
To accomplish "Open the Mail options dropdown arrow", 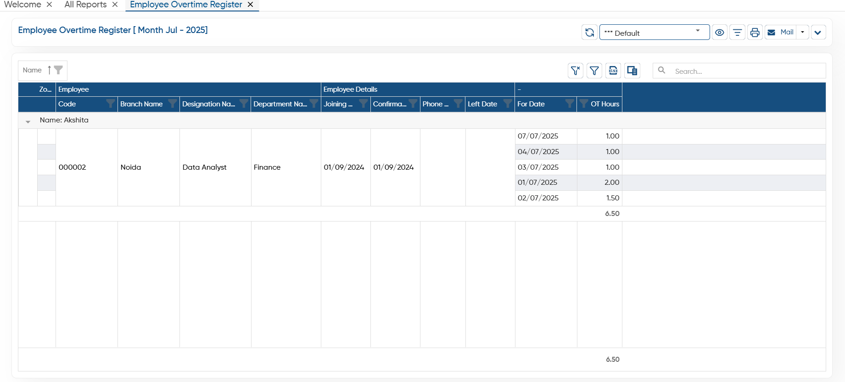I will click(802, 33).
